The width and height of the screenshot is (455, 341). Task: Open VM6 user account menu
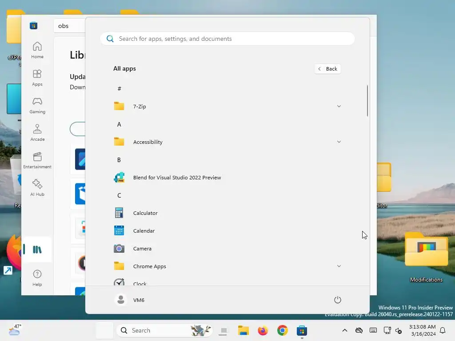[129, 300]
